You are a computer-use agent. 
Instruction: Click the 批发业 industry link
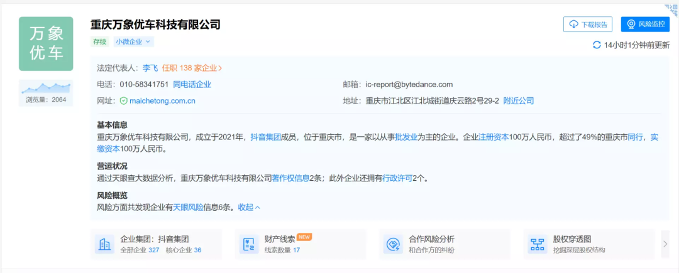[x=406, y=137]
